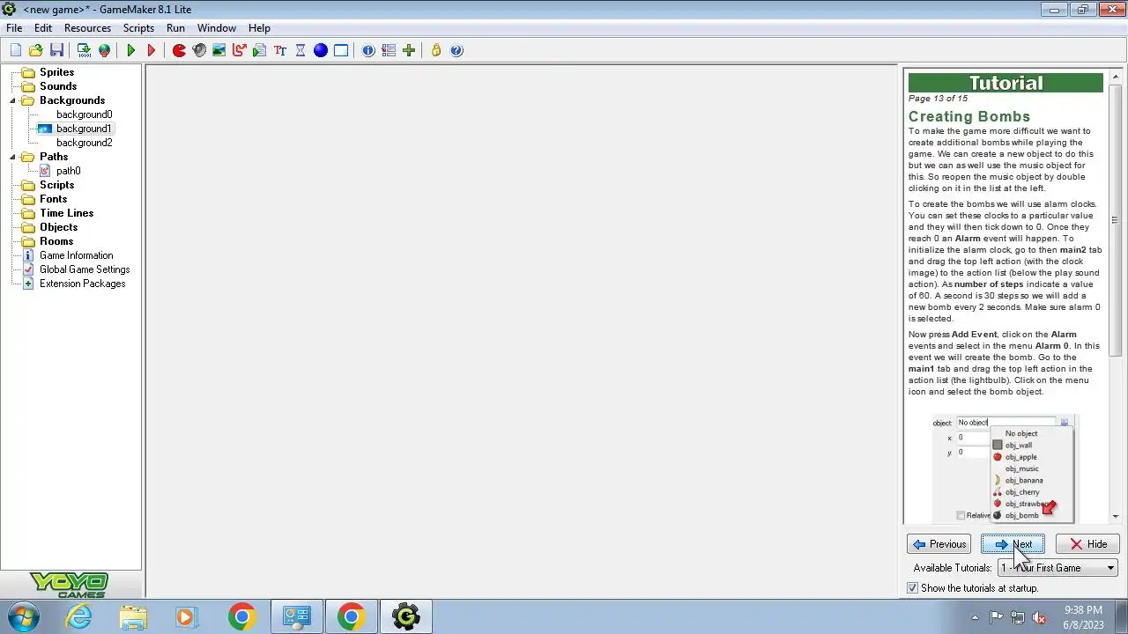Click tutorial scrollbar up arrow
1128x634 pixels.
tap(1115, 77)
